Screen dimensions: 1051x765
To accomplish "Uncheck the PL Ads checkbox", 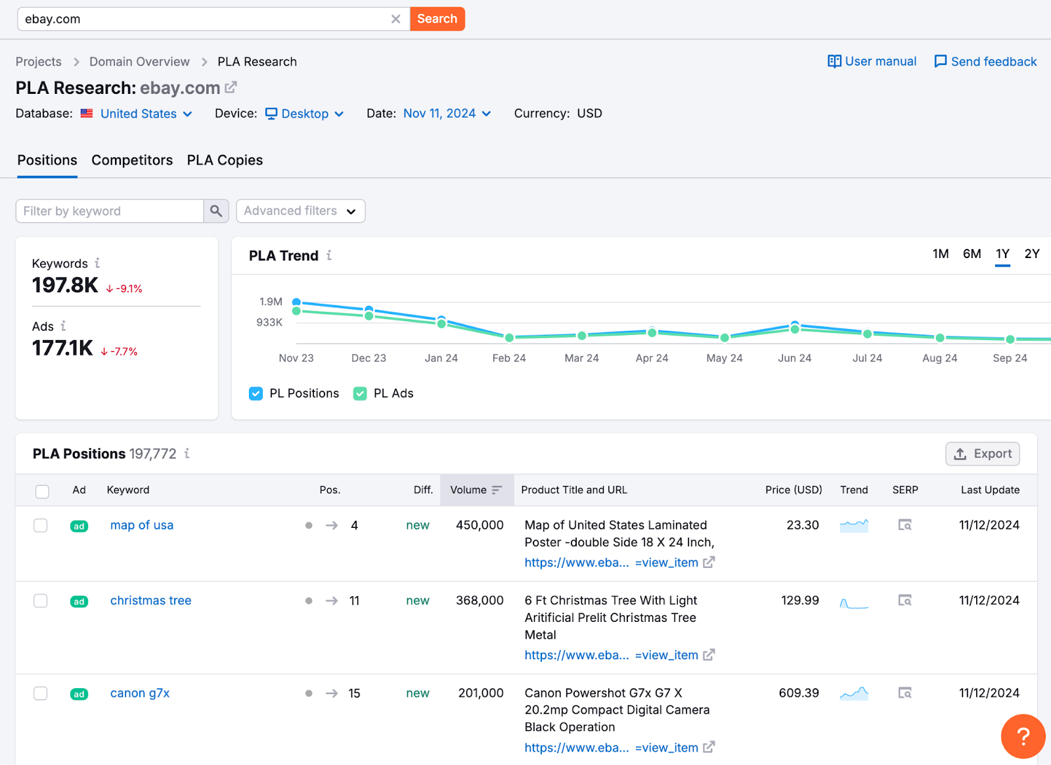I will tap(360, 393).
